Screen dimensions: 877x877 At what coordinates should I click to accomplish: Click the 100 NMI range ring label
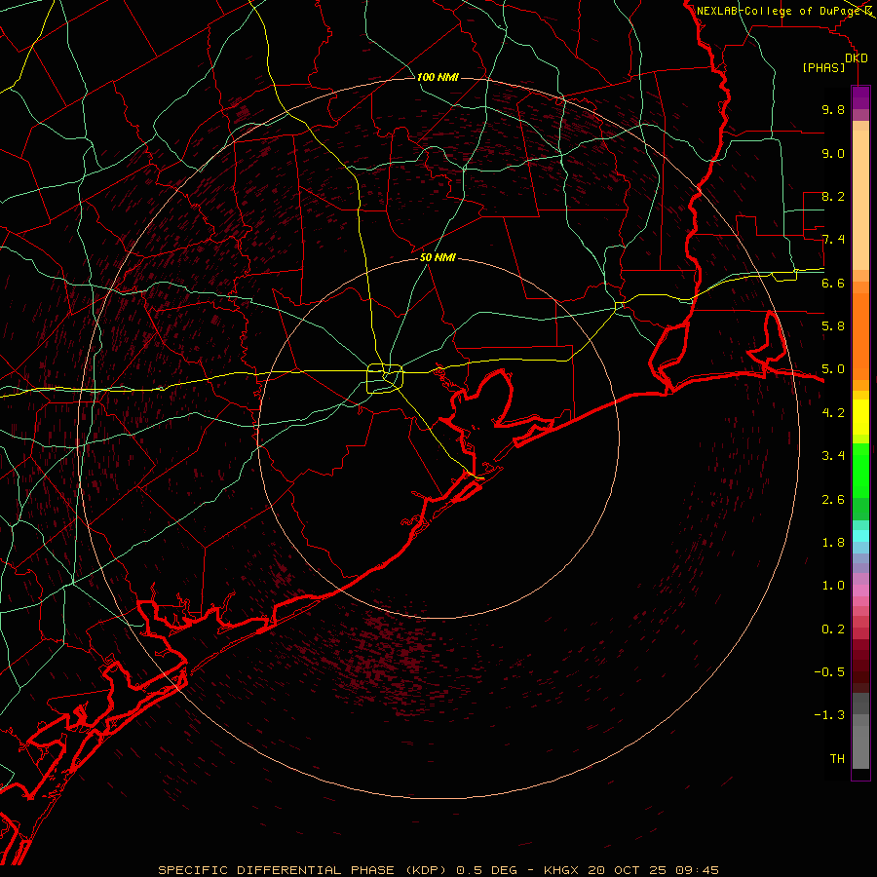coord(438,77)
